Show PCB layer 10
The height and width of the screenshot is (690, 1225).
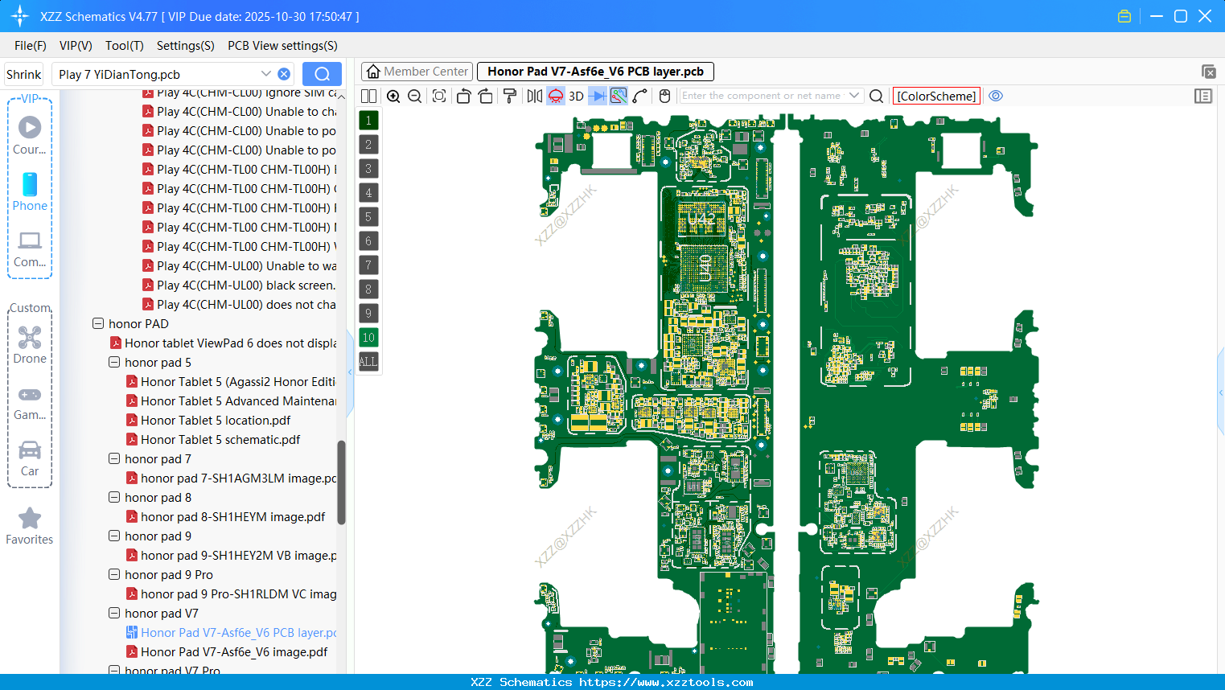click(x=368, y=337)
